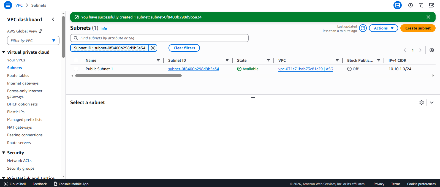The width and height of the screenshot is (440, 187).
Task: Click Public Subnet 1 name cell
Action: [99, 69]
